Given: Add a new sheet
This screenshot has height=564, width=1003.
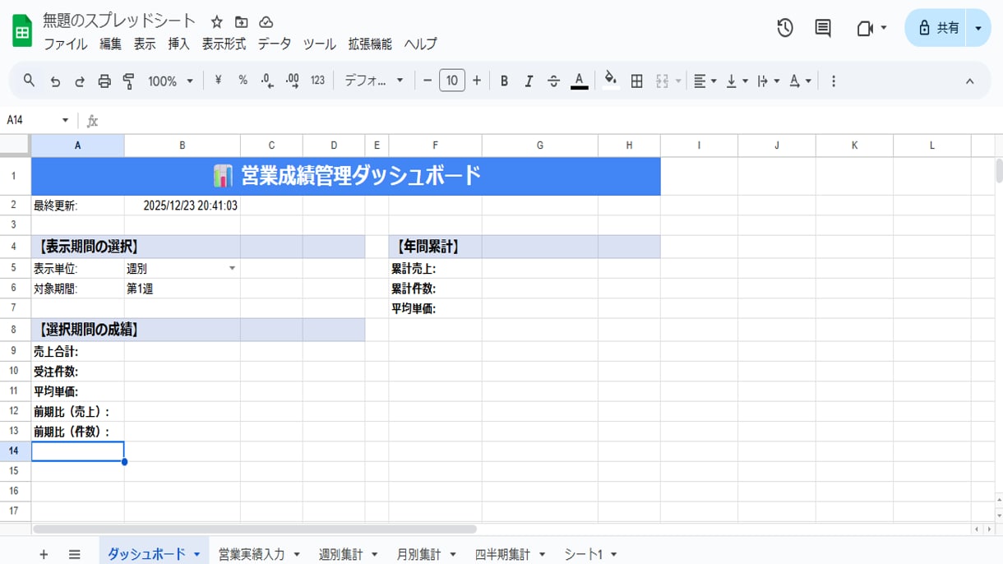Looking at the screenshot, I should (x=44, y=555).
